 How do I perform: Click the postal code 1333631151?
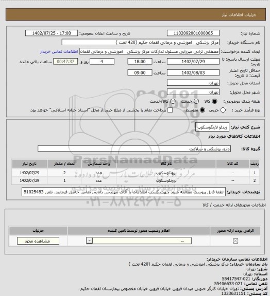[233, 293]
